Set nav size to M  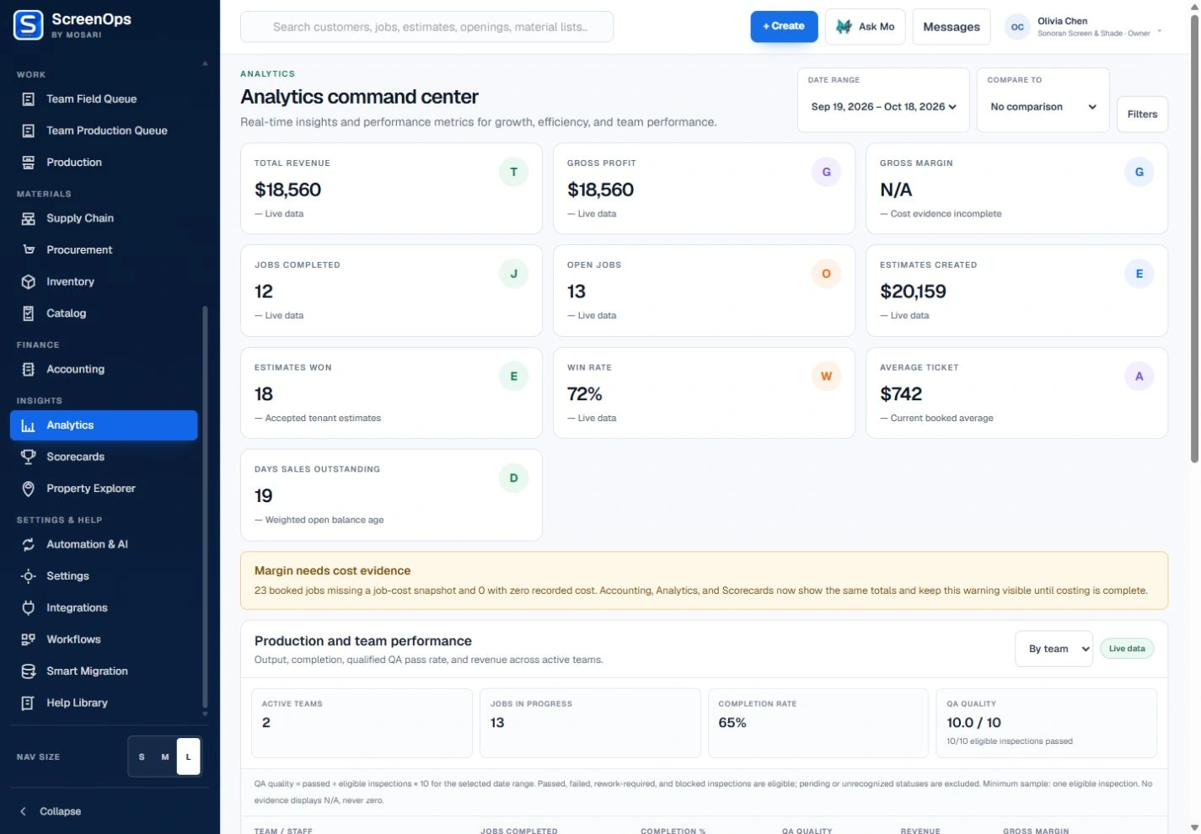165,756
